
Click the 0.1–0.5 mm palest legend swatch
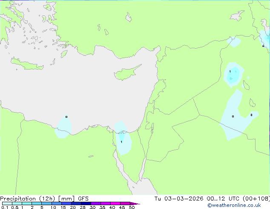7,203
